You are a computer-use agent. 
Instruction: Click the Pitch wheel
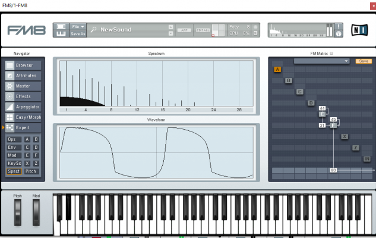tap(17, 212)
